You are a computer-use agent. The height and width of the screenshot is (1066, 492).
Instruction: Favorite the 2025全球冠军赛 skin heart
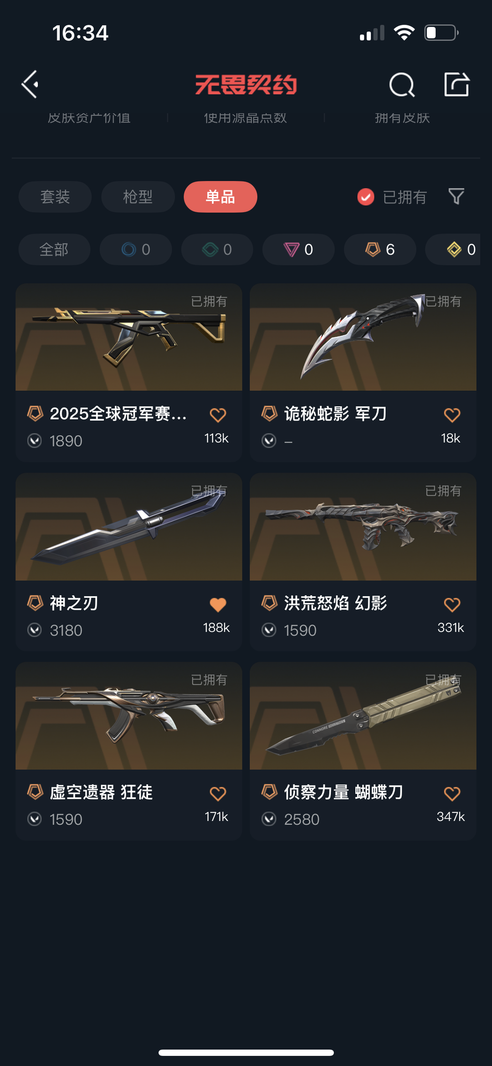point(218,415)
